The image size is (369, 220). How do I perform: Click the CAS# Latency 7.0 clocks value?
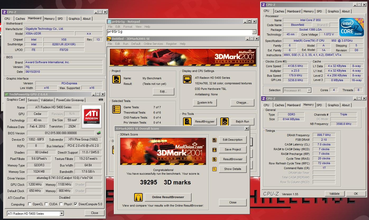click(x=324, y=144)
